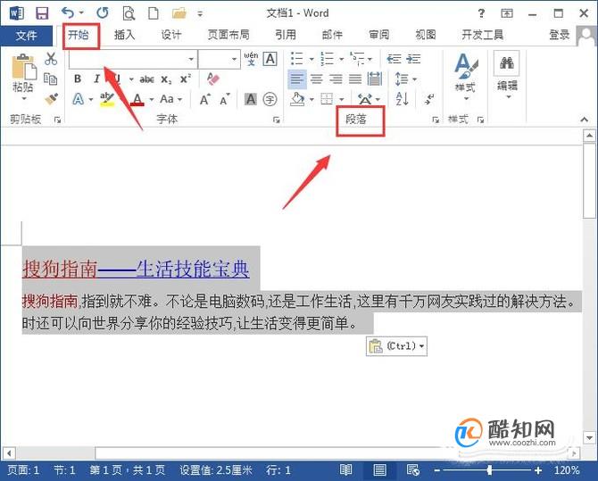The width and height of the screenshot is (598, 481).
Task: Collapse the ribbon with the up chevron
Action: 585,120
